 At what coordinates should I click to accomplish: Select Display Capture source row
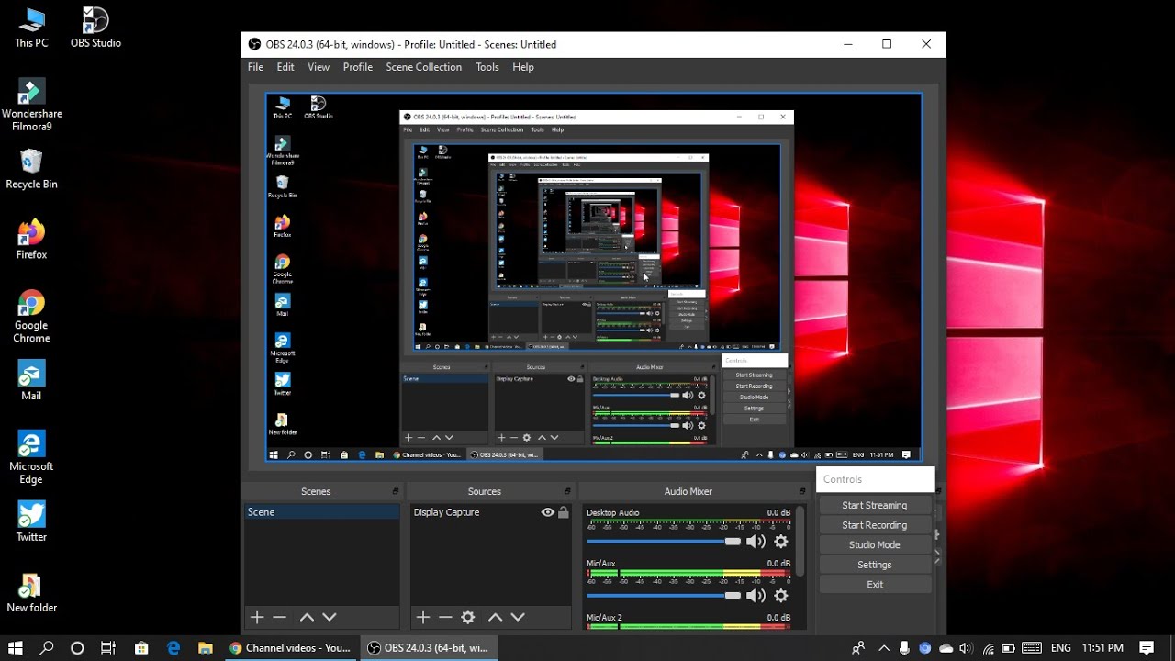pyautogui.click(x=491, y=512)
